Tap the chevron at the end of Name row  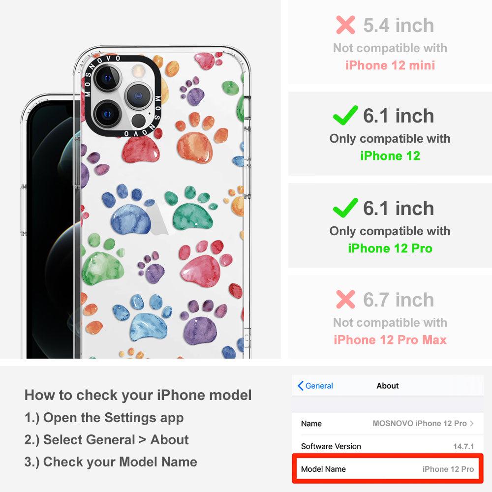click(472, 423)
